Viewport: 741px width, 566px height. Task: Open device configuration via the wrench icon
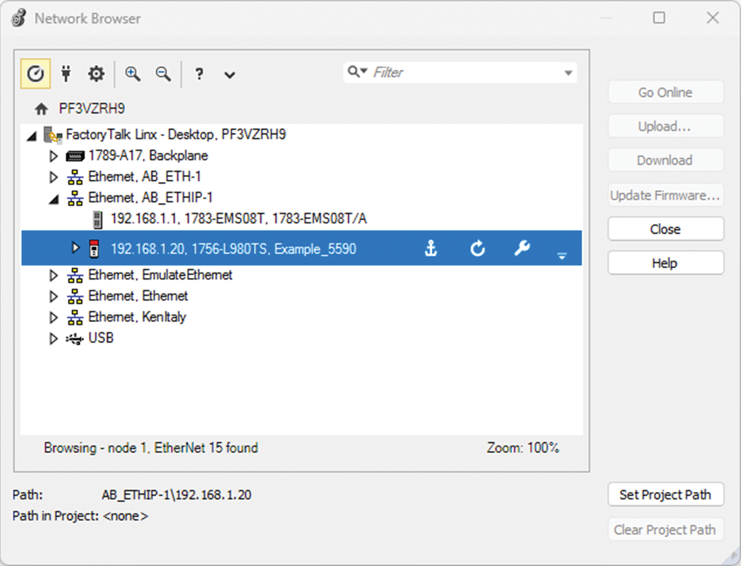click(x=522, y=248)
